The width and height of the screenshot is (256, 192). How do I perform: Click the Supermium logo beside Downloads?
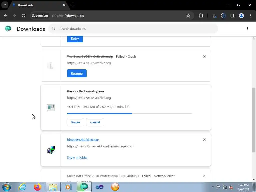(x=8, y=29)
